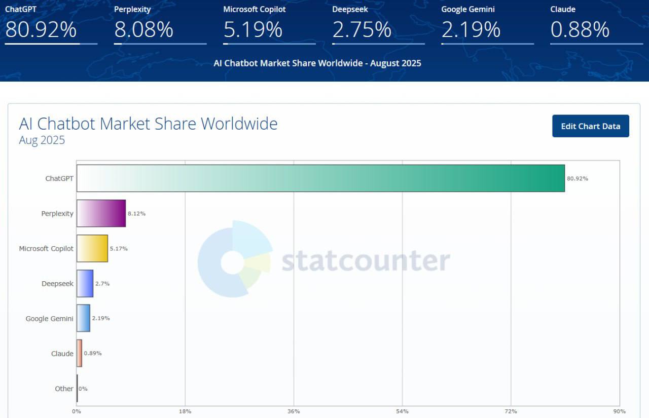649x418 pixels.
Task: Select the Perplexity 8.08% header stat
Action: coord(143,29)
